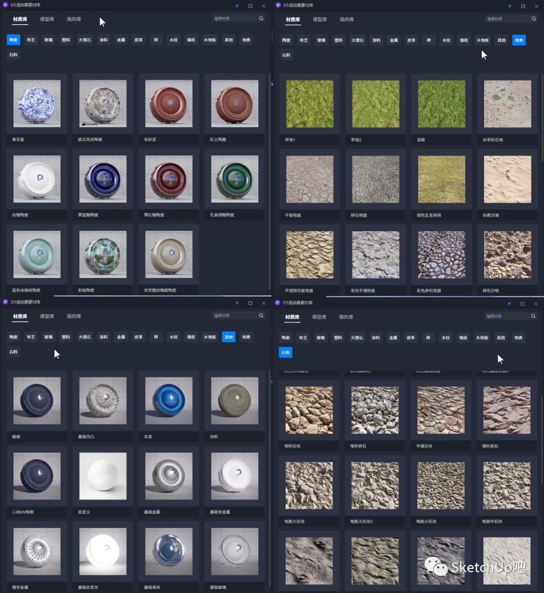Select the 涂料 category in the 其他 window

tap(104, 337)
